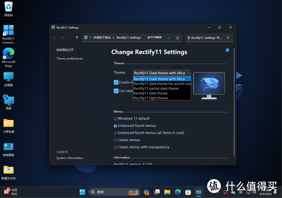Open Task View on the taskbar

pos(157,192)
